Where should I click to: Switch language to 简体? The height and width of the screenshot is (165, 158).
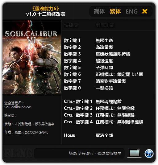tap(99, 11)
